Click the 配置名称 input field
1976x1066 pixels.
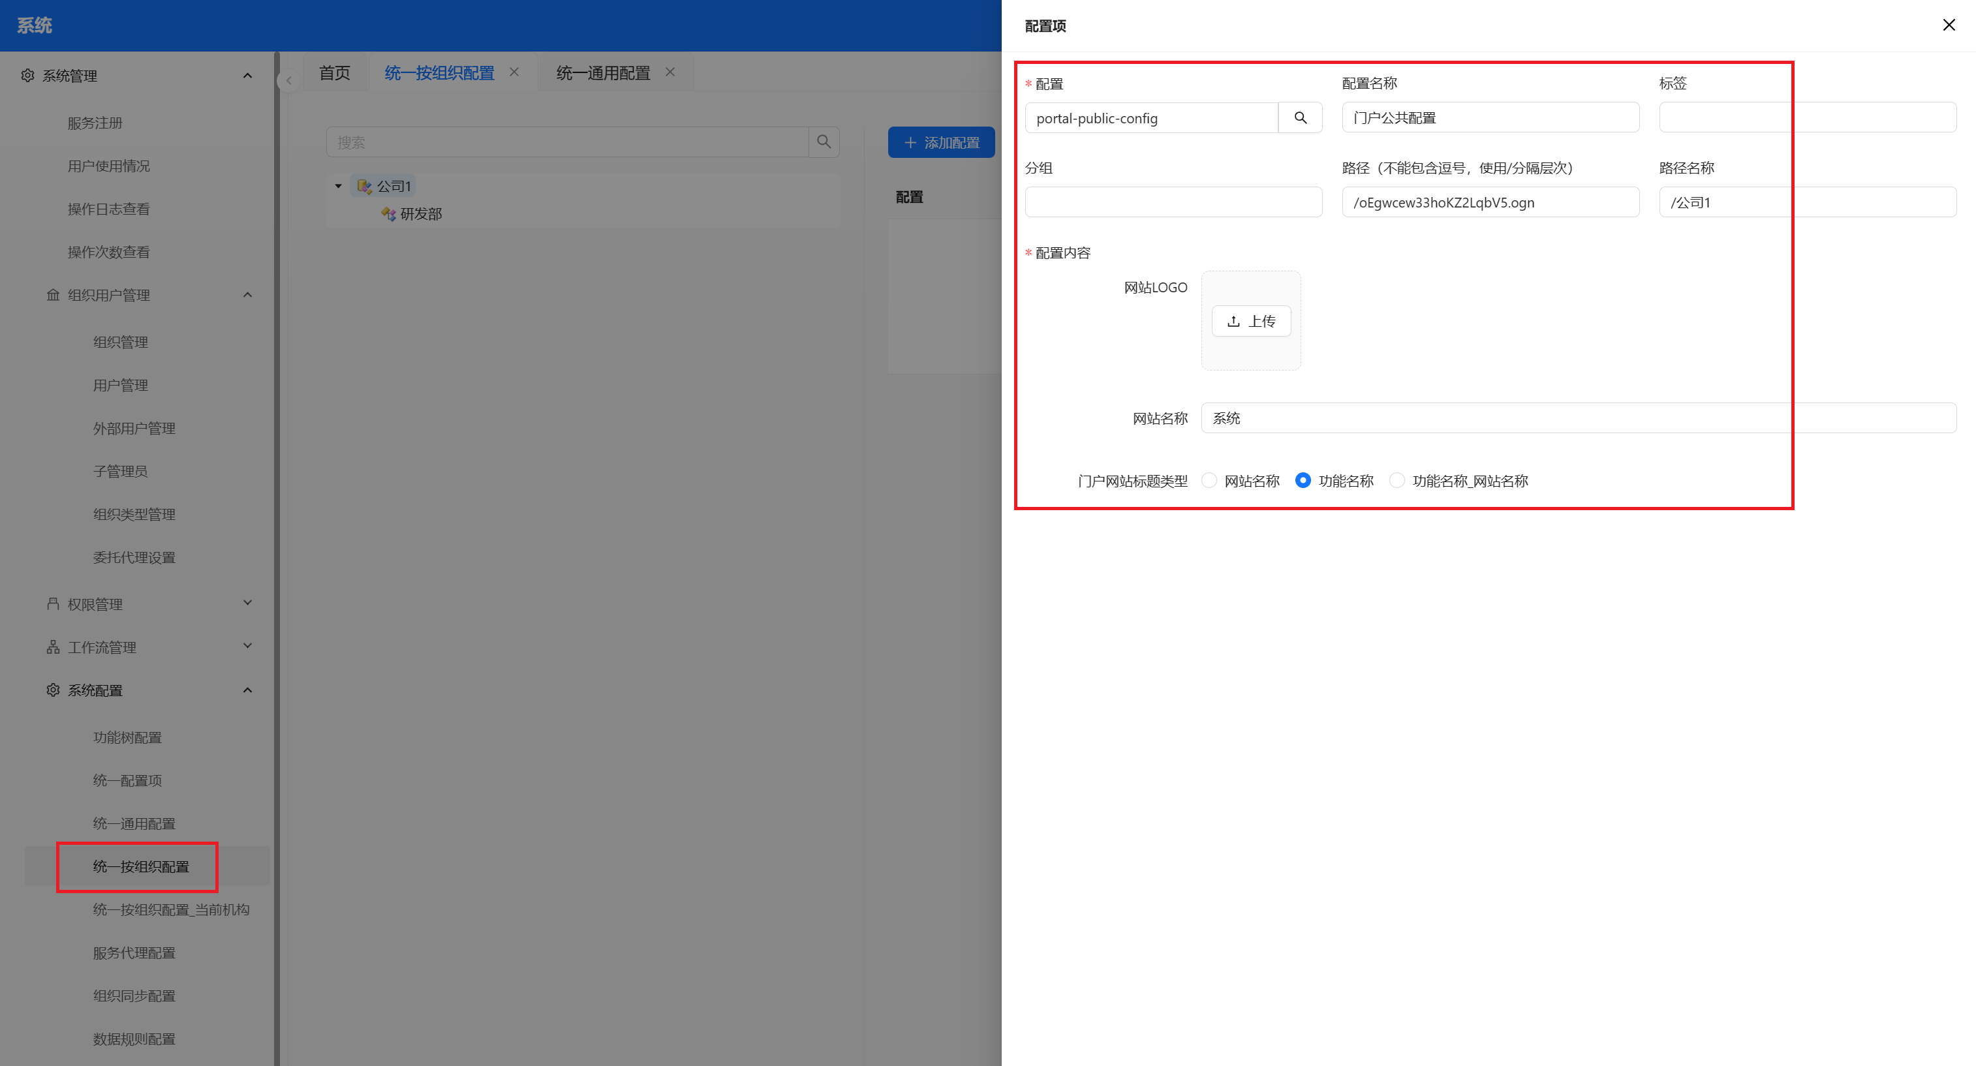[1490, 118]
